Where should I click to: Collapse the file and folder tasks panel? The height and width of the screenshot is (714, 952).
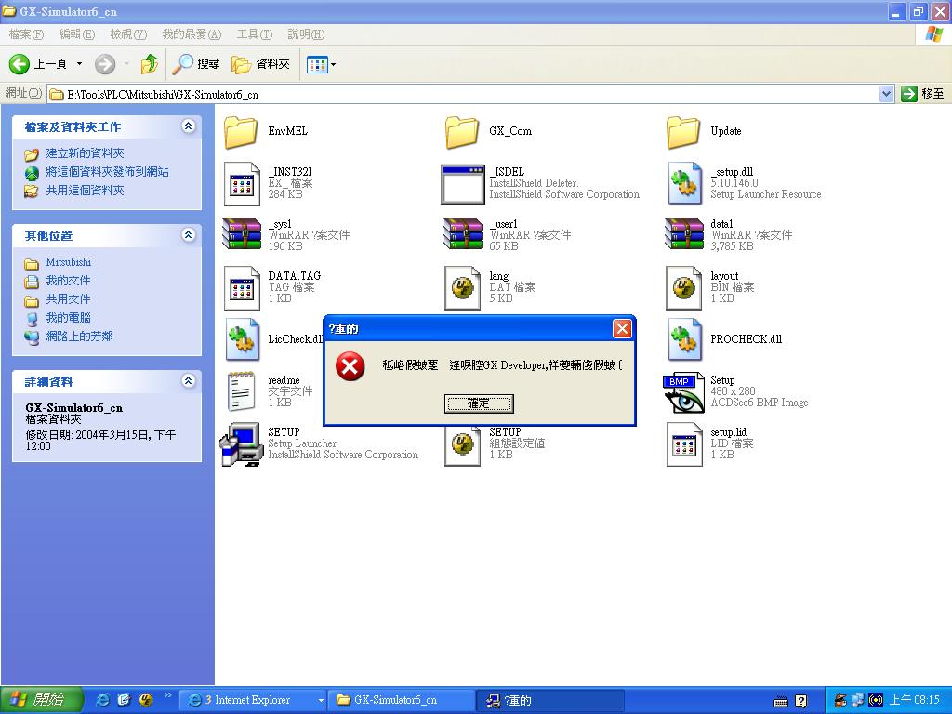[189, 126]
